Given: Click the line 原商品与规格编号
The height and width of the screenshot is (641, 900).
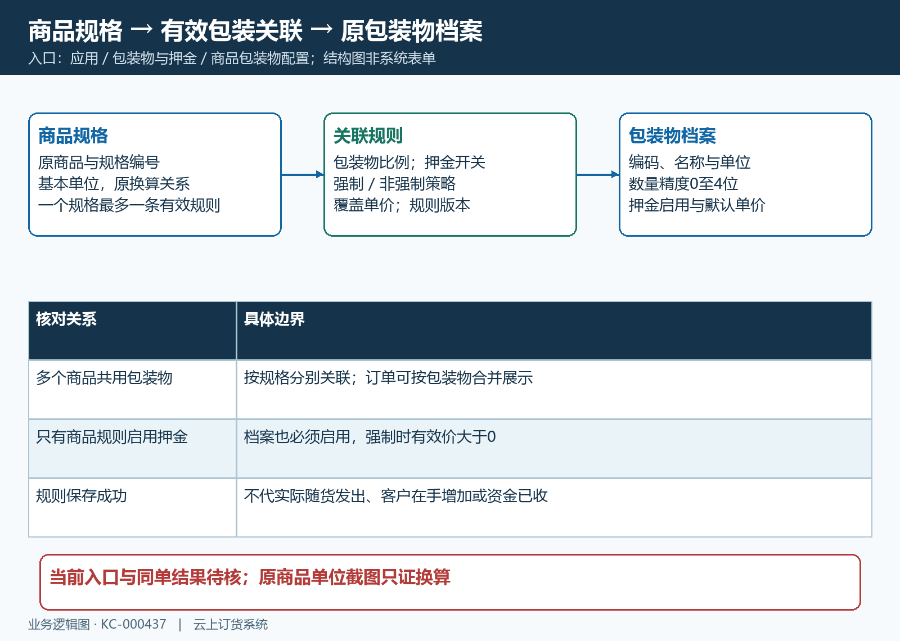Looking at the screenshot, I should tap(99, 162).
